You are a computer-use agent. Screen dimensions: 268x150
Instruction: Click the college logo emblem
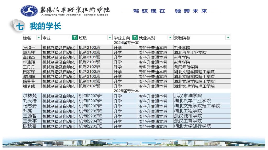tap(29, 11)
